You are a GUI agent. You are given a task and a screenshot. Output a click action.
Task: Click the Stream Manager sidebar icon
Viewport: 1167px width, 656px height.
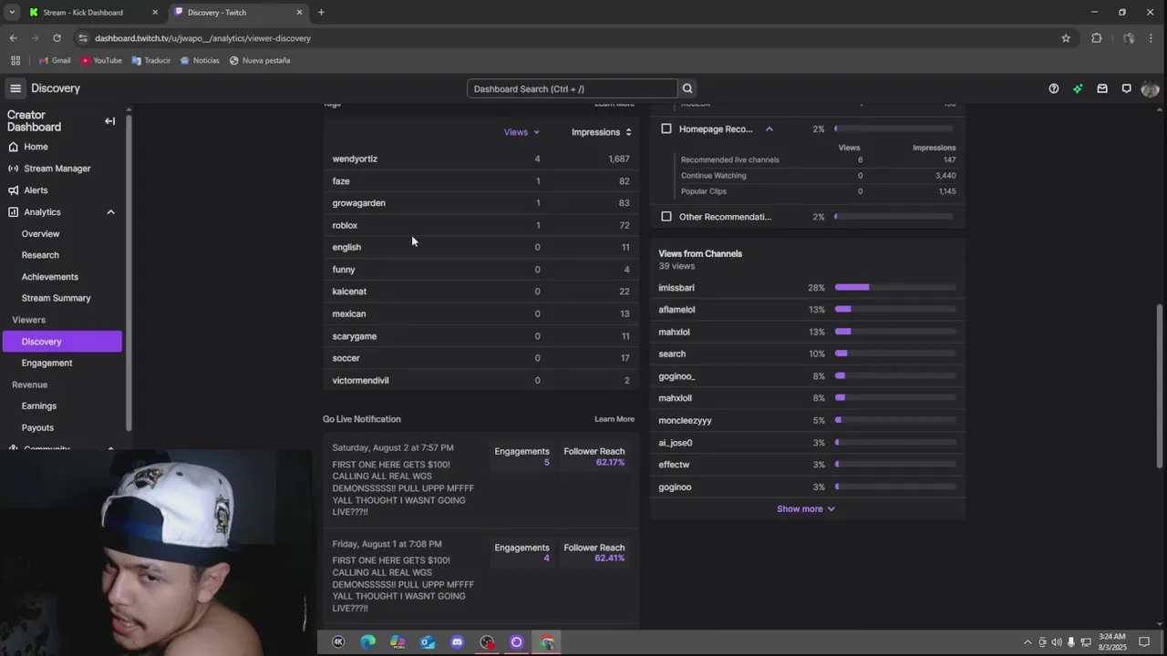[13, 169]
